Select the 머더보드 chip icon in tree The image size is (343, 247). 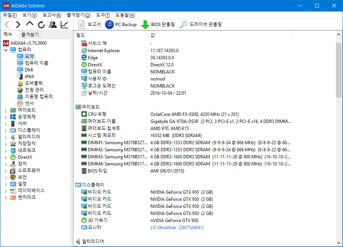[x=13, y=110]
